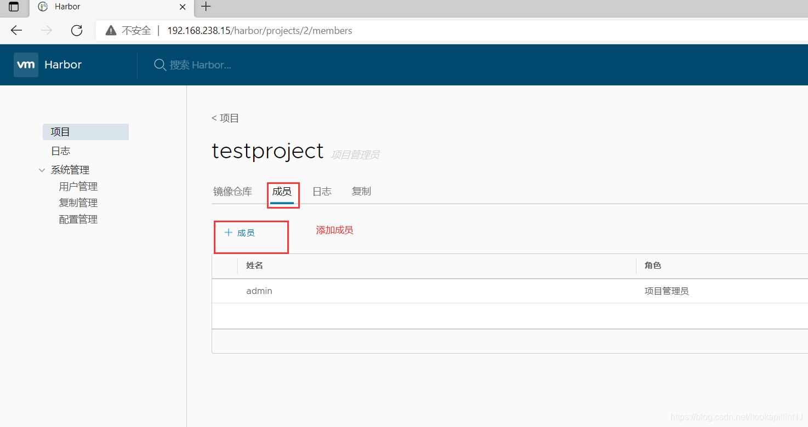Click 项目管理员 label beside project title
The image size is (808, 427).
(355, 155)
